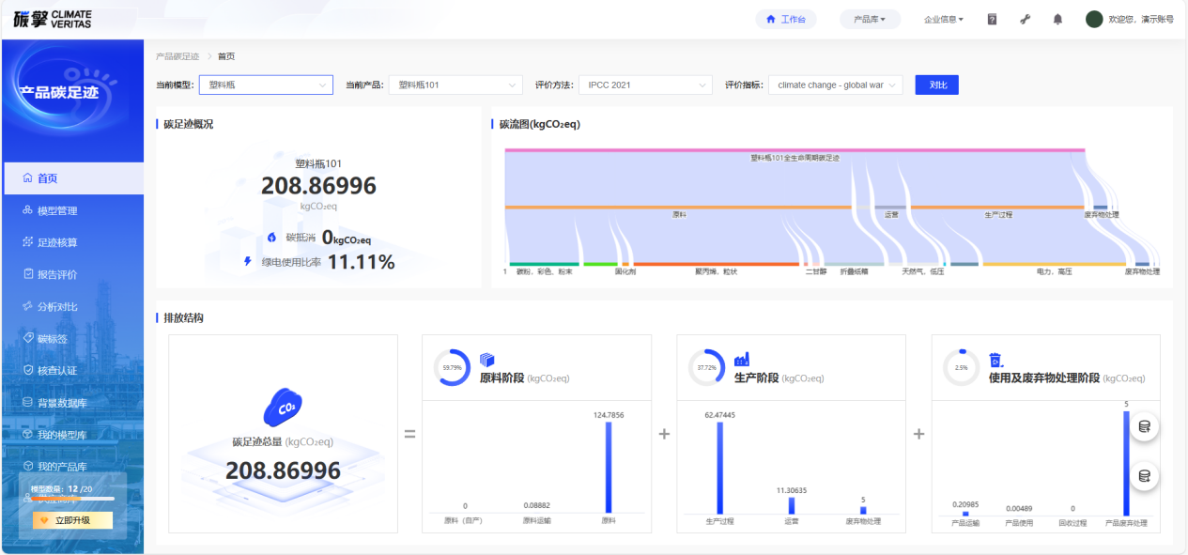Click the 模型数量 usage progress bar
Image resolution: width=1188 pixels, height=555 pixels.
(x=72, y=499)
